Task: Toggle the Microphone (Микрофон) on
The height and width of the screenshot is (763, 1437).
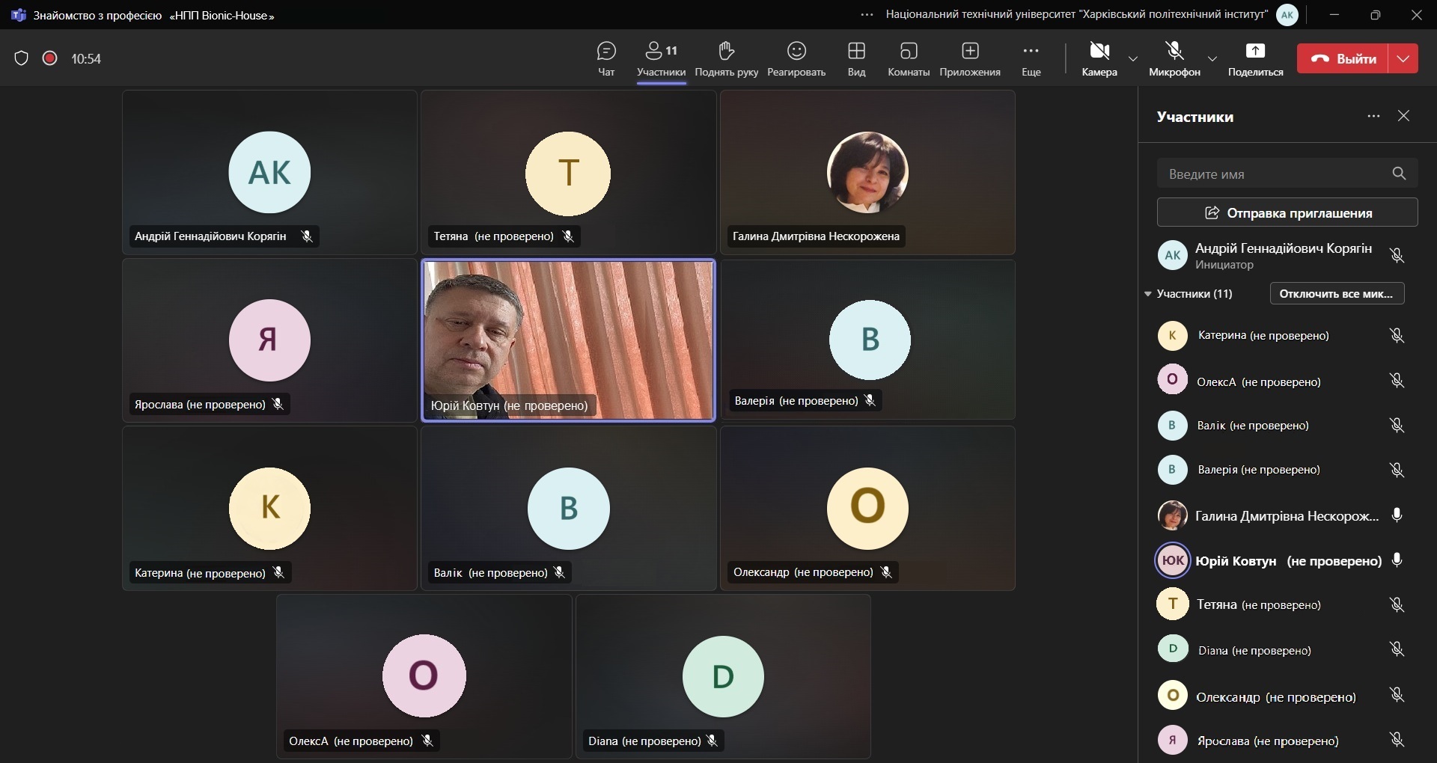Action: [1174, 58]
